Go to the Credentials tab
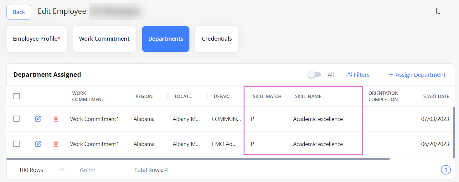Viewport: 459px width, 182px height. click(217, 39)
